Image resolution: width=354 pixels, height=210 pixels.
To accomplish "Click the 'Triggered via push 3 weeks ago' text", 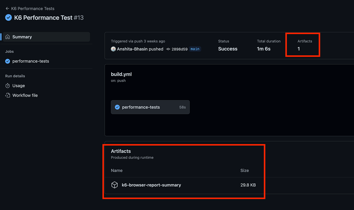I will [x=138, y=41].
